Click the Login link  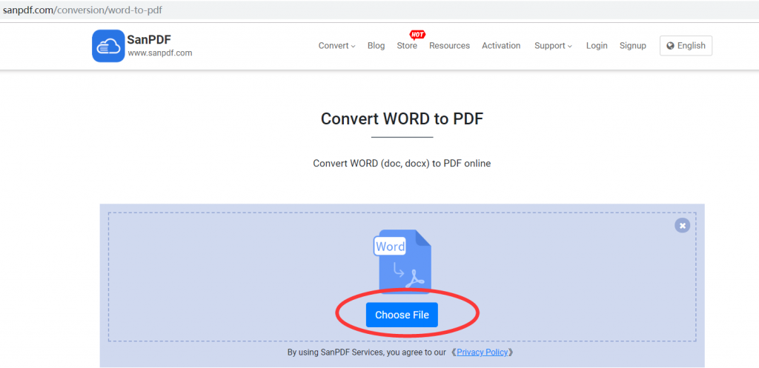pyautogui.click(x=597, y=46)
